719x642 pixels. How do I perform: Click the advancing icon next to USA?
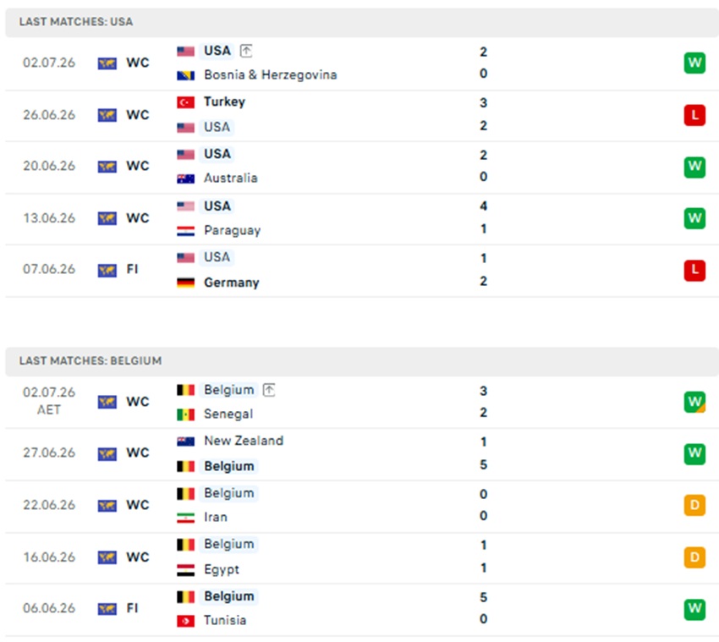[246, 51]
